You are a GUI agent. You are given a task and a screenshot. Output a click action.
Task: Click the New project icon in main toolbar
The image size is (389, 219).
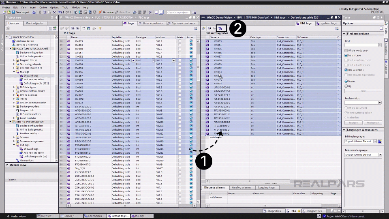click(x=4, y=12)
